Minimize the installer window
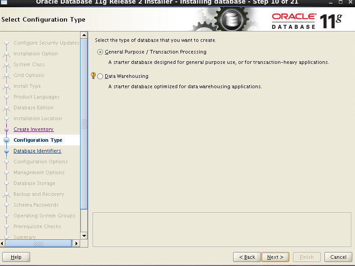Screen dimensions: 355x266 pyautogui.click(x=331, y=2)
